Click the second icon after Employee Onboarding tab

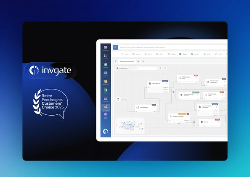(143, 61)
